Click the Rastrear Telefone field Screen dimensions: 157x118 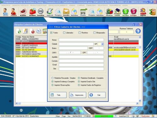[127, 32]
